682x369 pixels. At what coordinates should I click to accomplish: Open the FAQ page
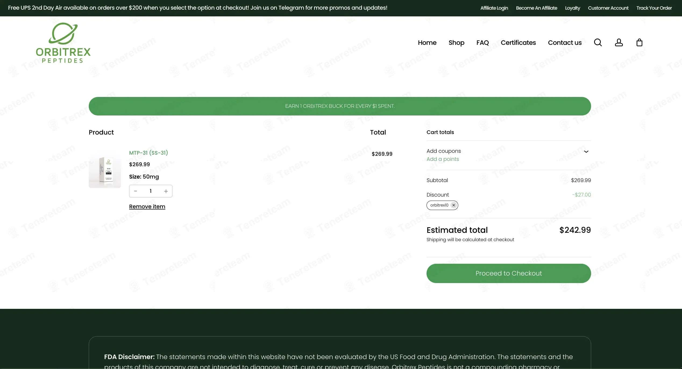pos(482,43)
